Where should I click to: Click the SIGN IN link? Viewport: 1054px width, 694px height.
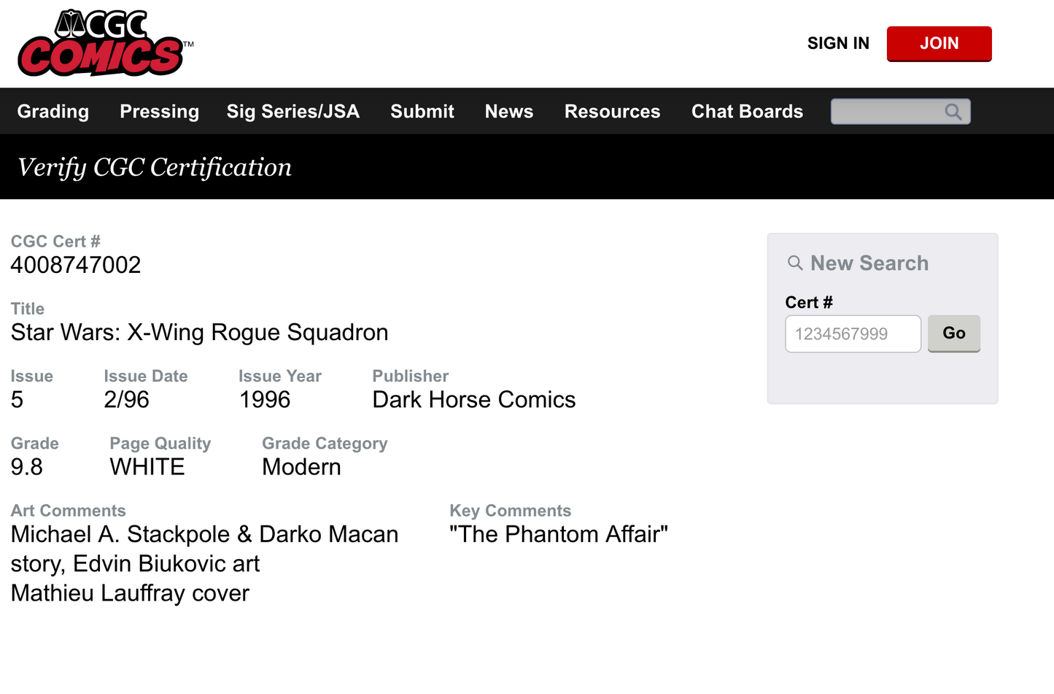click(837, 43)
